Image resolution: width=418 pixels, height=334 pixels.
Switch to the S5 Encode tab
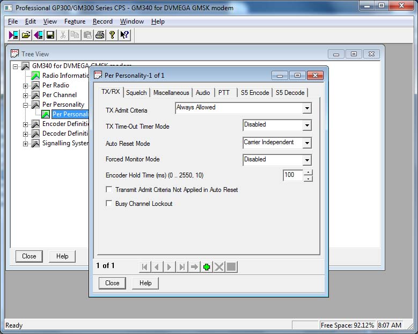tap(255, 93)
